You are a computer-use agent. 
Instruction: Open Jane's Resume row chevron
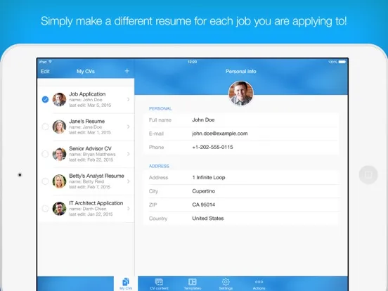pyautogui.click(x=128, y=127)
